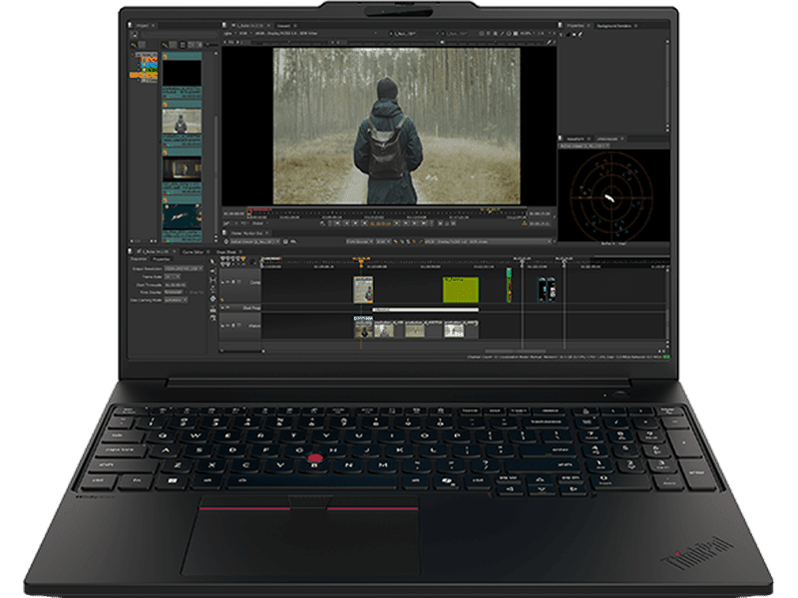The image size is (798, 598).
Task: Open the viewer channel layer dropdown (rgba)
Action: tap(228, 34)
